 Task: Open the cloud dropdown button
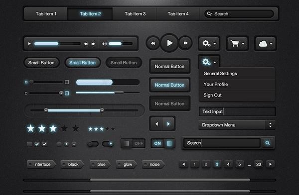point(266,43)
